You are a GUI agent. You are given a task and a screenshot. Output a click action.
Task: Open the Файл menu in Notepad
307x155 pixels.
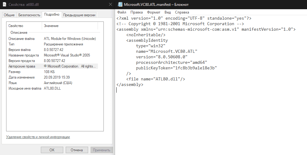point(122,12)
